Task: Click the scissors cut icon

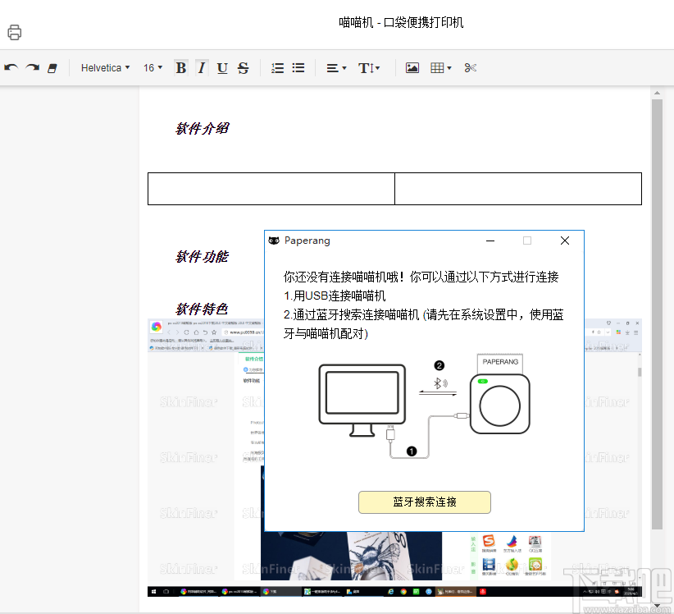Action: tap(470, 67)
